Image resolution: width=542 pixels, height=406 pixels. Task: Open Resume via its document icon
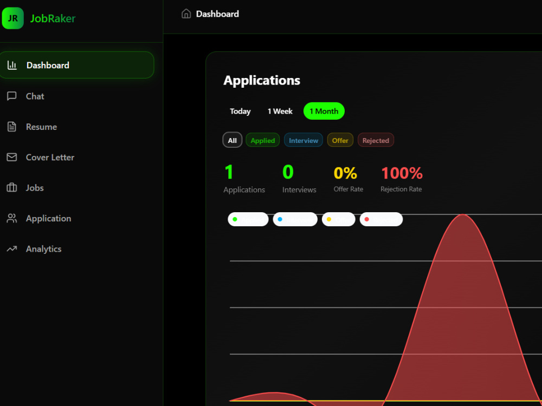(12, 127)
